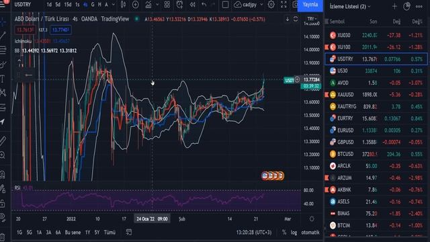
Task: Click Compare or add symbol plus icon
Action: (135, 5)
